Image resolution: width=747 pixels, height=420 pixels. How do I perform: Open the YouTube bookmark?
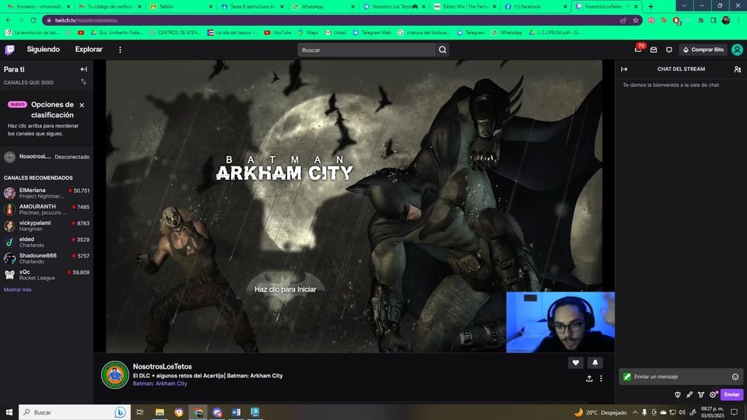click(278, 33)
